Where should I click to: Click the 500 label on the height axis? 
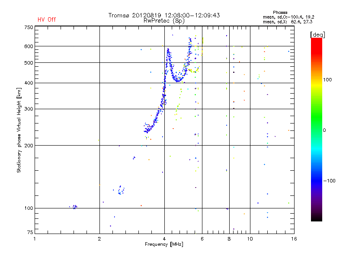point(29,63)
